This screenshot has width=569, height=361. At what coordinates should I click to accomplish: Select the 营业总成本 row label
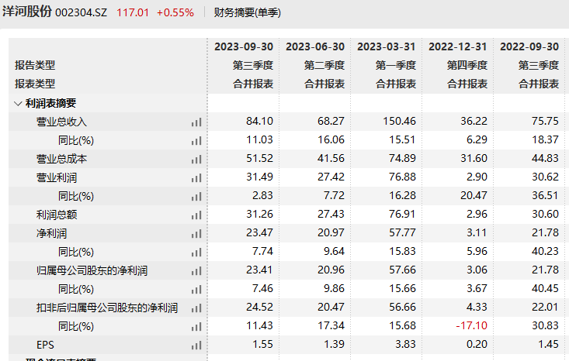click(x=61, y=159)
